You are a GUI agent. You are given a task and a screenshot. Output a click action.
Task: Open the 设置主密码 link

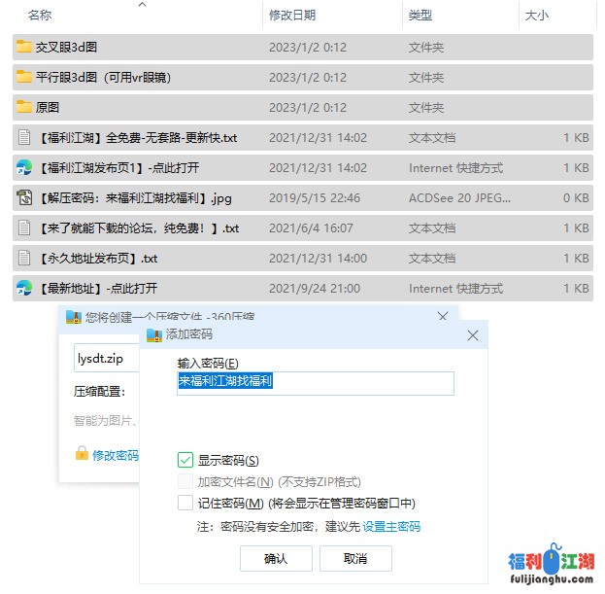pos(391,527)
